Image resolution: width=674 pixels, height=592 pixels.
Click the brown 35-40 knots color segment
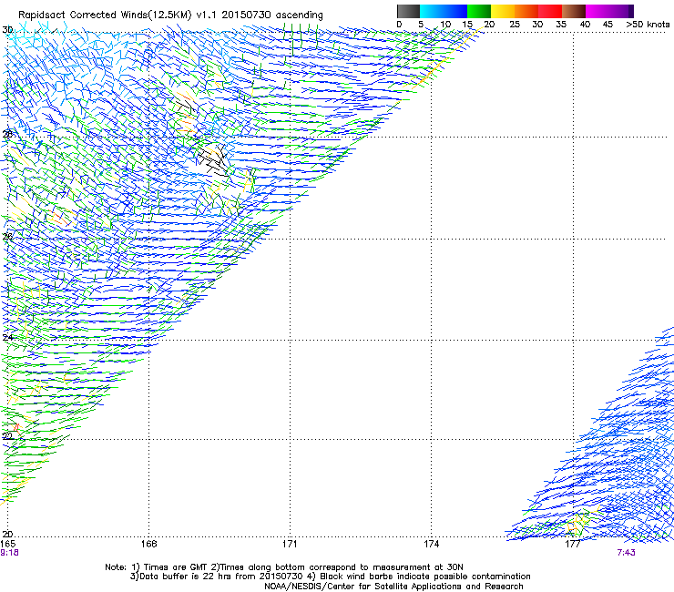point(574,11)
